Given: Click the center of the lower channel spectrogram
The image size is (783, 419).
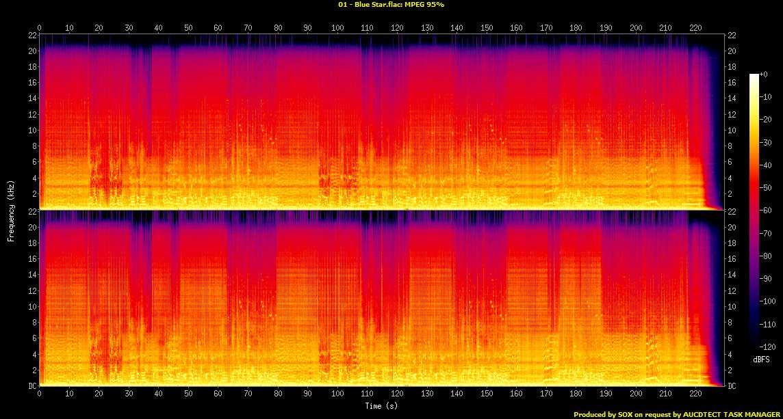Looking at the screenshot, I should 381,298.
